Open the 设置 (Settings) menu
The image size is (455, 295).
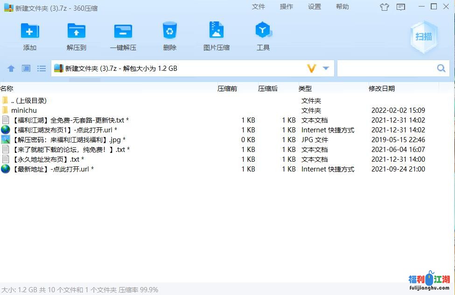[x=315, y=7]
